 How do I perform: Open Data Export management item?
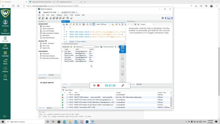46,35
